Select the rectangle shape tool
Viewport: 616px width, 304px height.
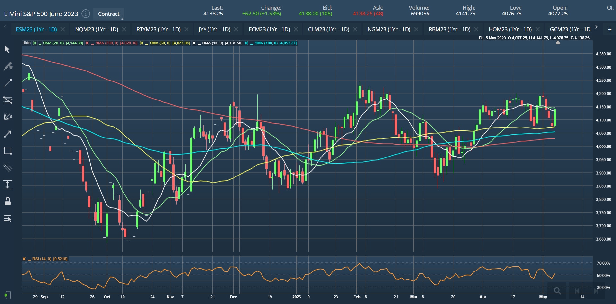click(7, 151)
